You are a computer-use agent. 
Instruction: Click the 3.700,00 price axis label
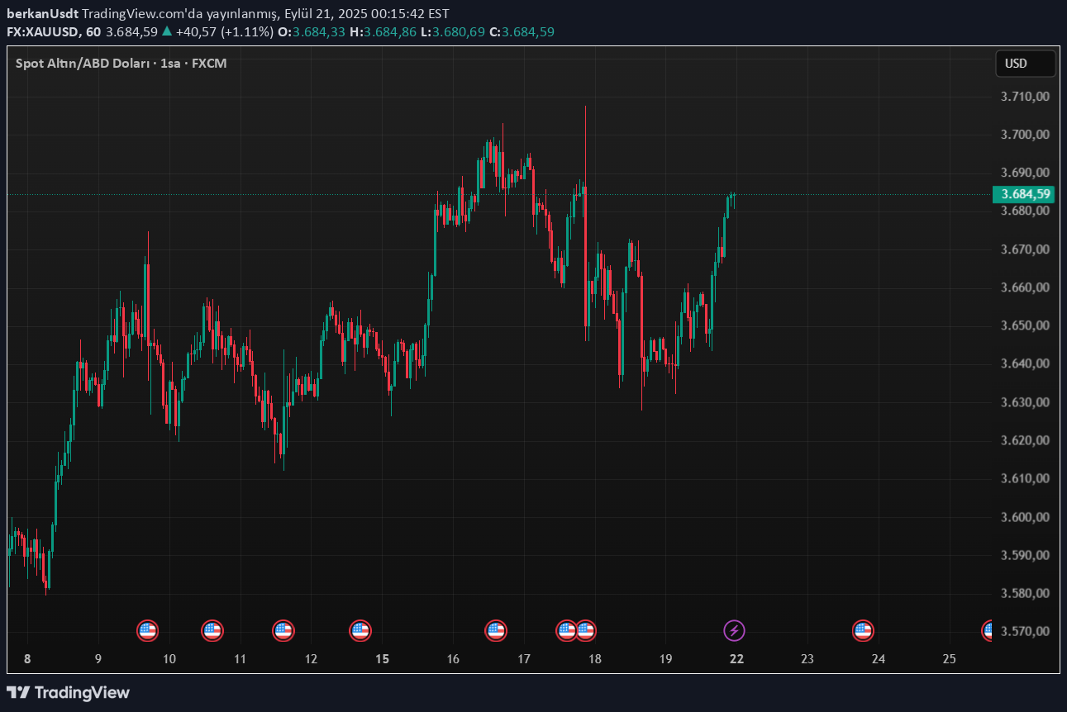pyautogui.click(x=1024, y=135)
